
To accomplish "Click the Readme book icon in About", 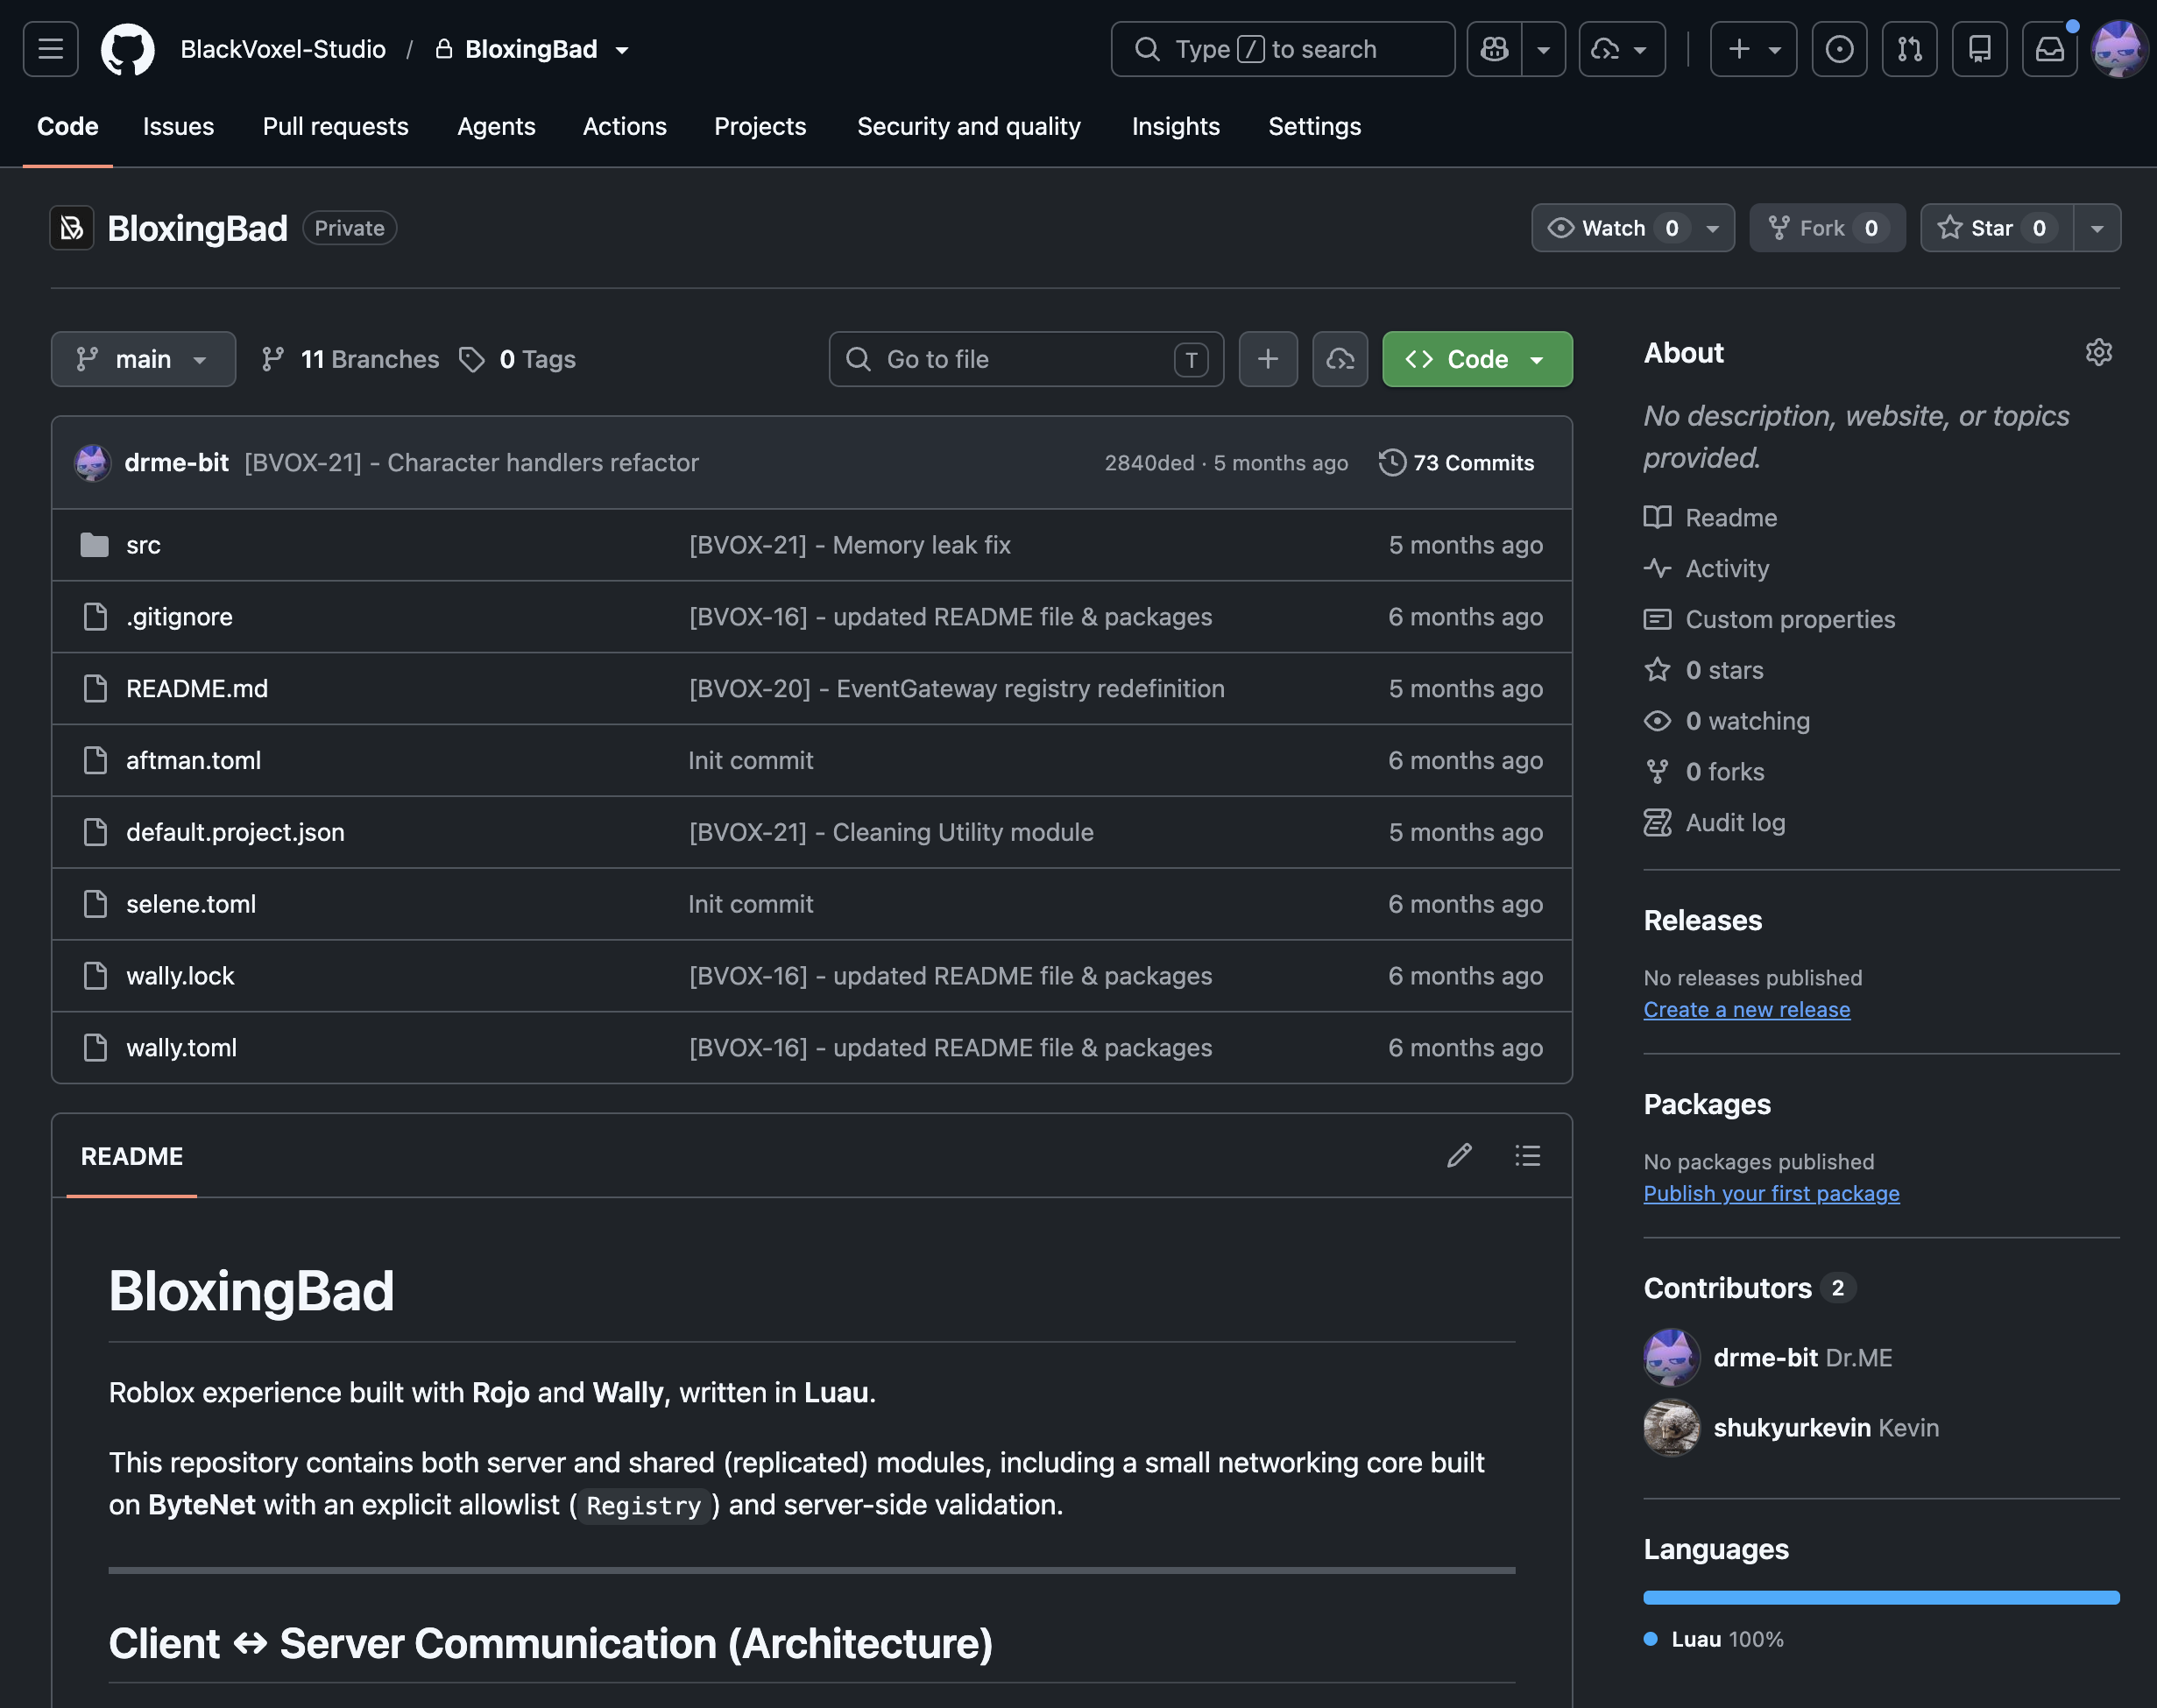I will tap(1657, 517).
